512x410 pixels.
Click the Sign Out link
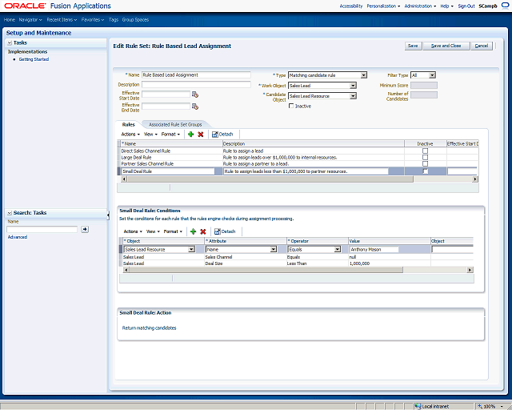pyautogui.click(x=466, y=6)
